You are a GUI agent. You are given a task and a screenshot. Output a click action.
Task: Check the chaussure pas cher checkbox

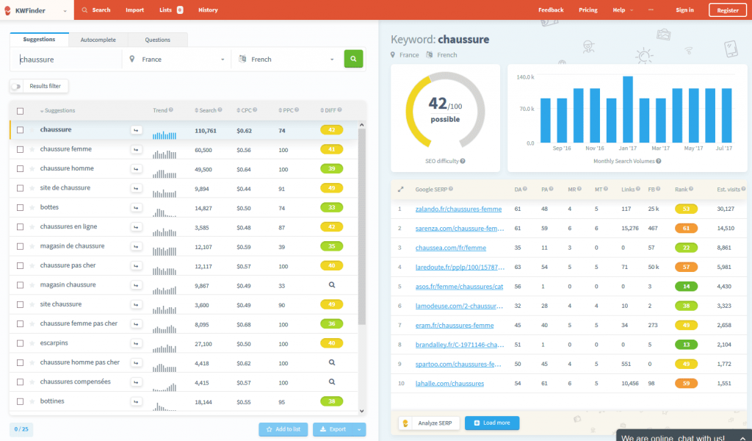click(20, 266)
